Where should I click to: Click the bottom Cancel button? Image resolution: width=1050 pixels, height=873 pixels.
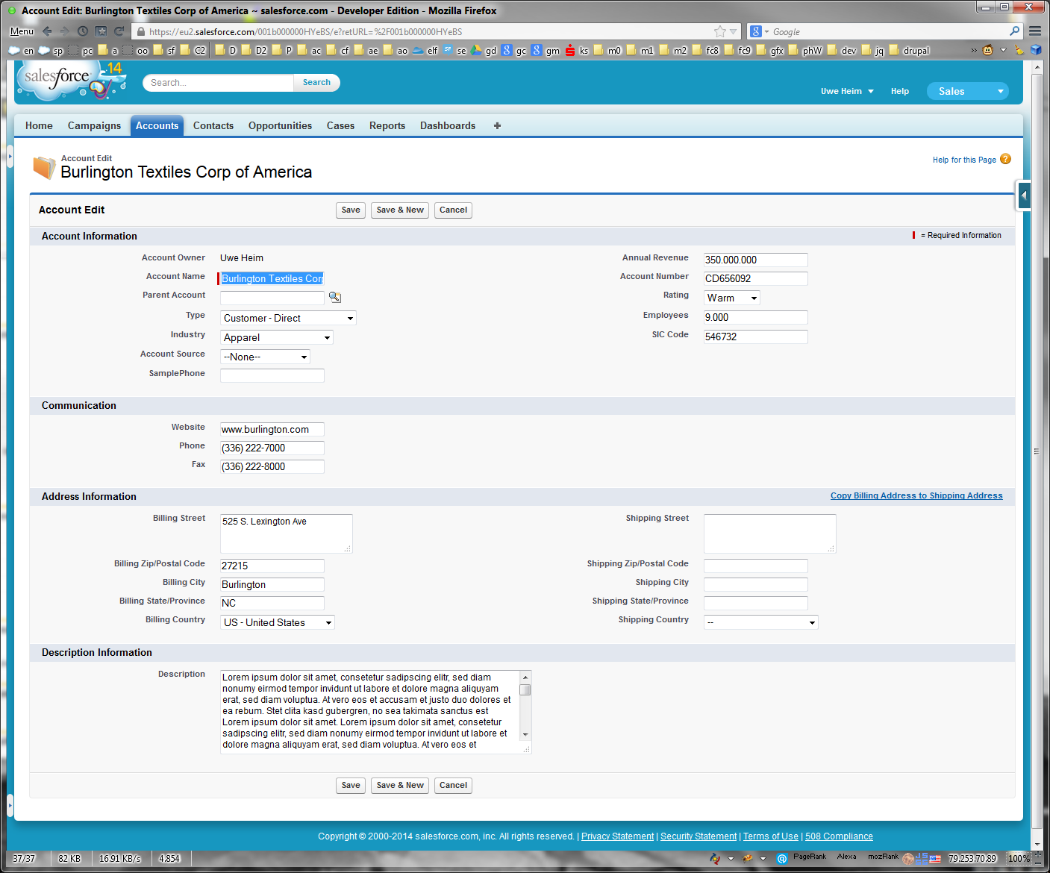pyautogui.click(x=453, y=785)
